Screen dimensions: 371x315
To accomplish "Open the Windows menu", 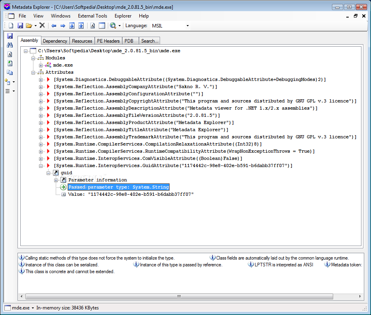I will (61, 16).
